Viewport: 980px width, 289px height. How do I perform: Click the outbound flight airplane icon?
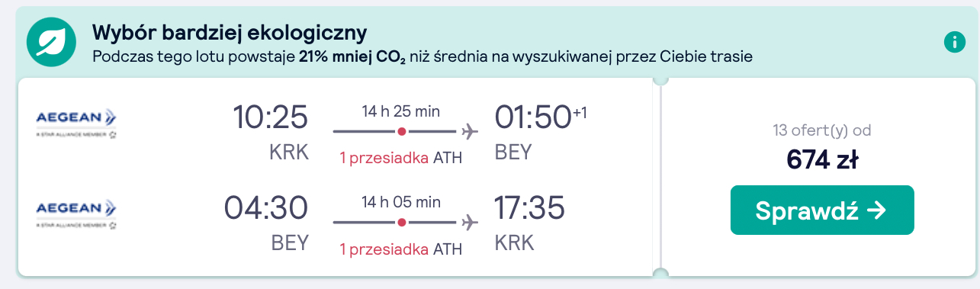point(471,131)
